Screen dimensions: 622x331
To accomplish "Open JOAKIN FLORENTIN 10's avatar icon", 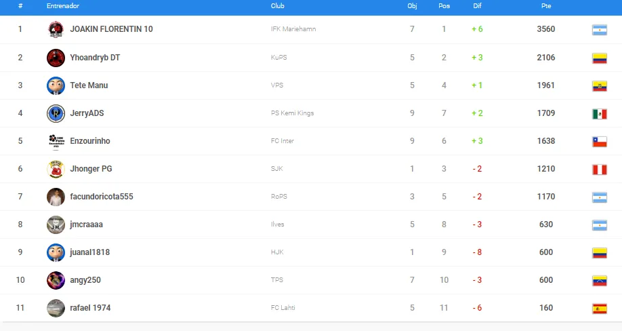I will click(x=56, y=29).
